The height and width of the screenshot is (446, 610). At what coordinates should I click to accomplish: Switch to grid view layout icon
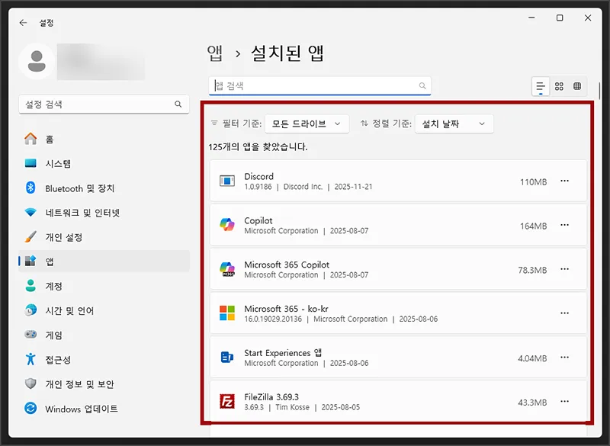point(559,86)
